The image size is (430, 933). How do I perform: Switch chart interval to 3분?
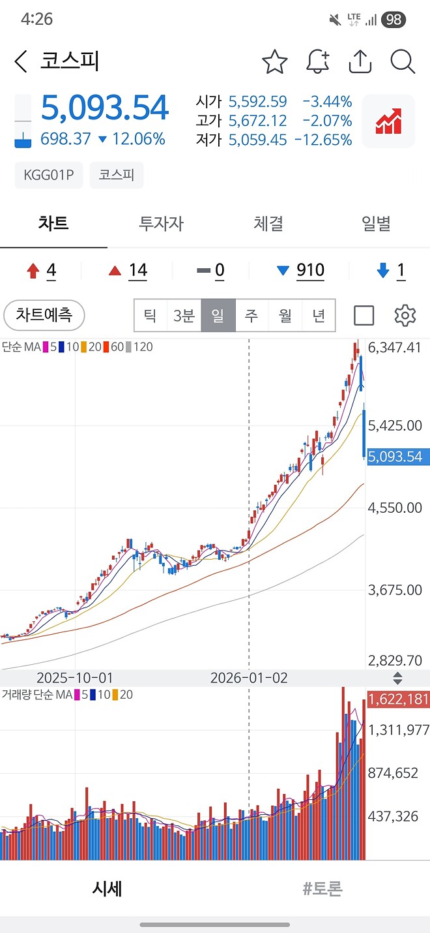[184, 316]
